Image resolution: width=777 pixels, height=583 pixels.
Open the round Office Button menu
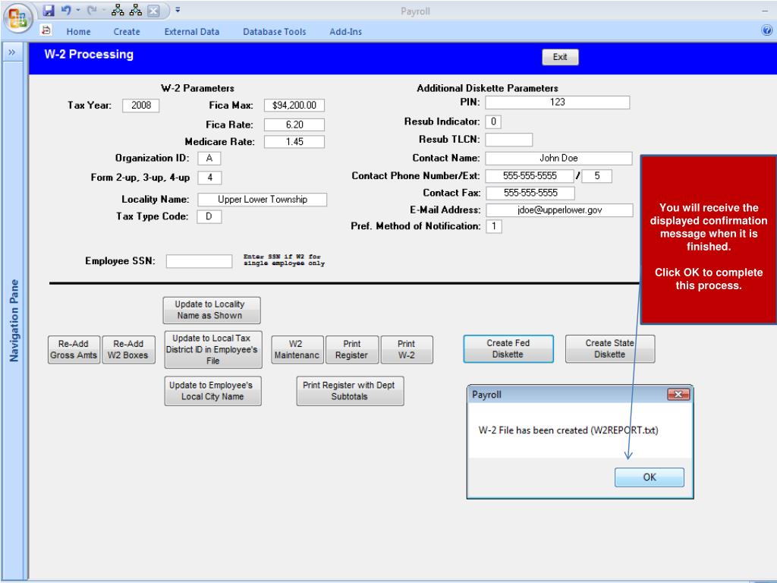click(x=18, y=18)
